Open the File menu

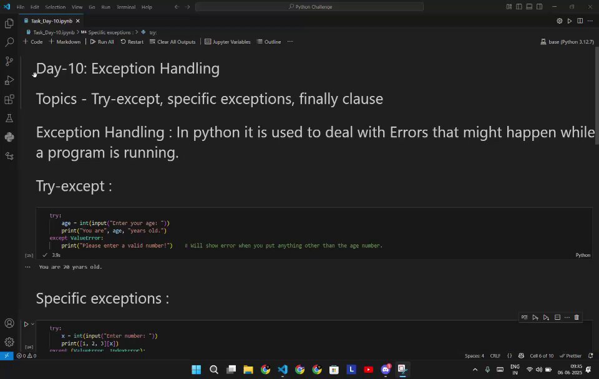21,7
